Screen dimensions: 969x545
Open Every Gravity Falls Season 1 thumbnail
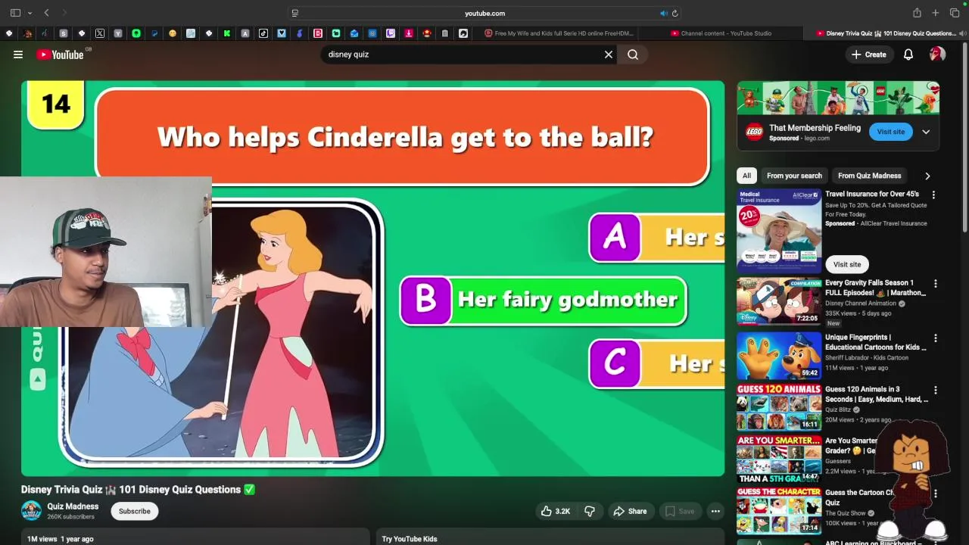(779, 301)
